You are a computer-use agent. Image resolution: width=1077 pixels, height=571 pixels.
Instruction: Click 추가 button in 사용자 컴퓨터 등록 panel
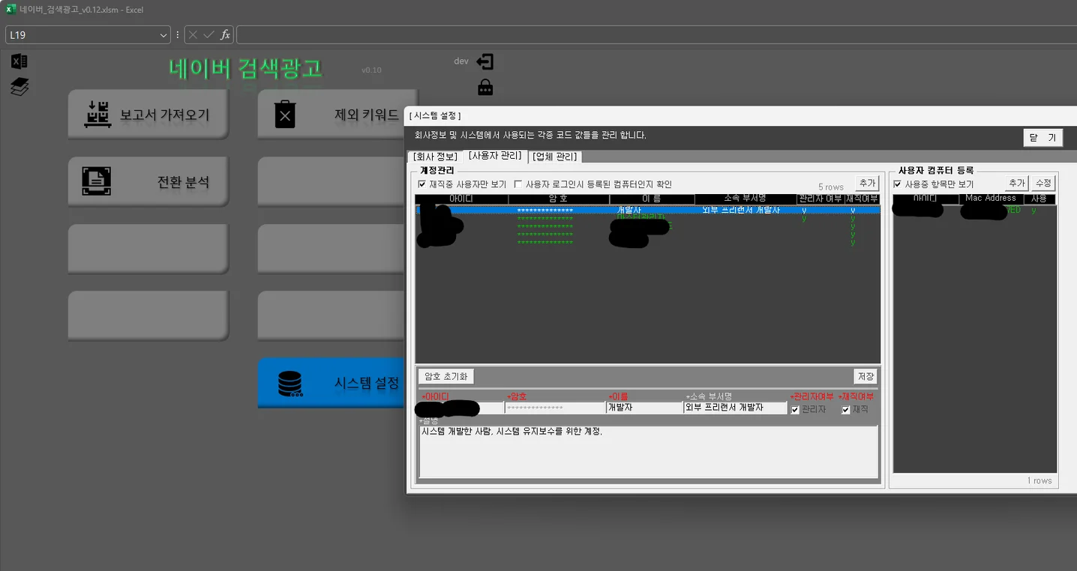pos(1016,184)
